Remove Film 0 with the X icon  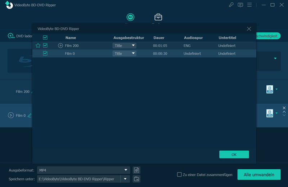point(284,108)
